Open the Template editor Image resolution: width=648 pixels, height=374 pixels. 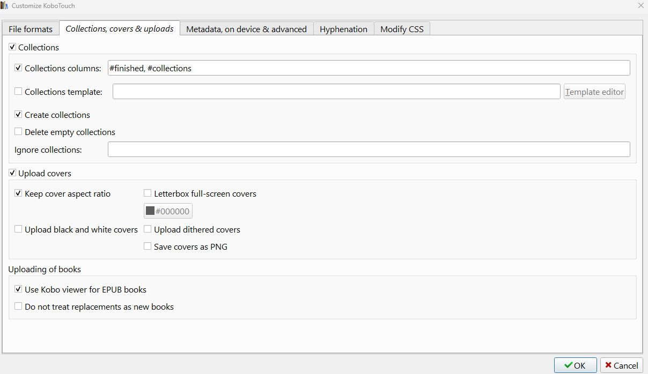tap(594, 92)
